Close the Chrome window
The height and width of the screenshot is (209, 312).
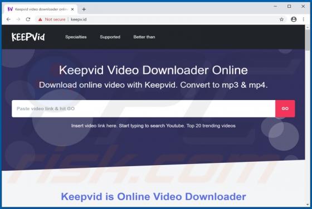[303, 6]
